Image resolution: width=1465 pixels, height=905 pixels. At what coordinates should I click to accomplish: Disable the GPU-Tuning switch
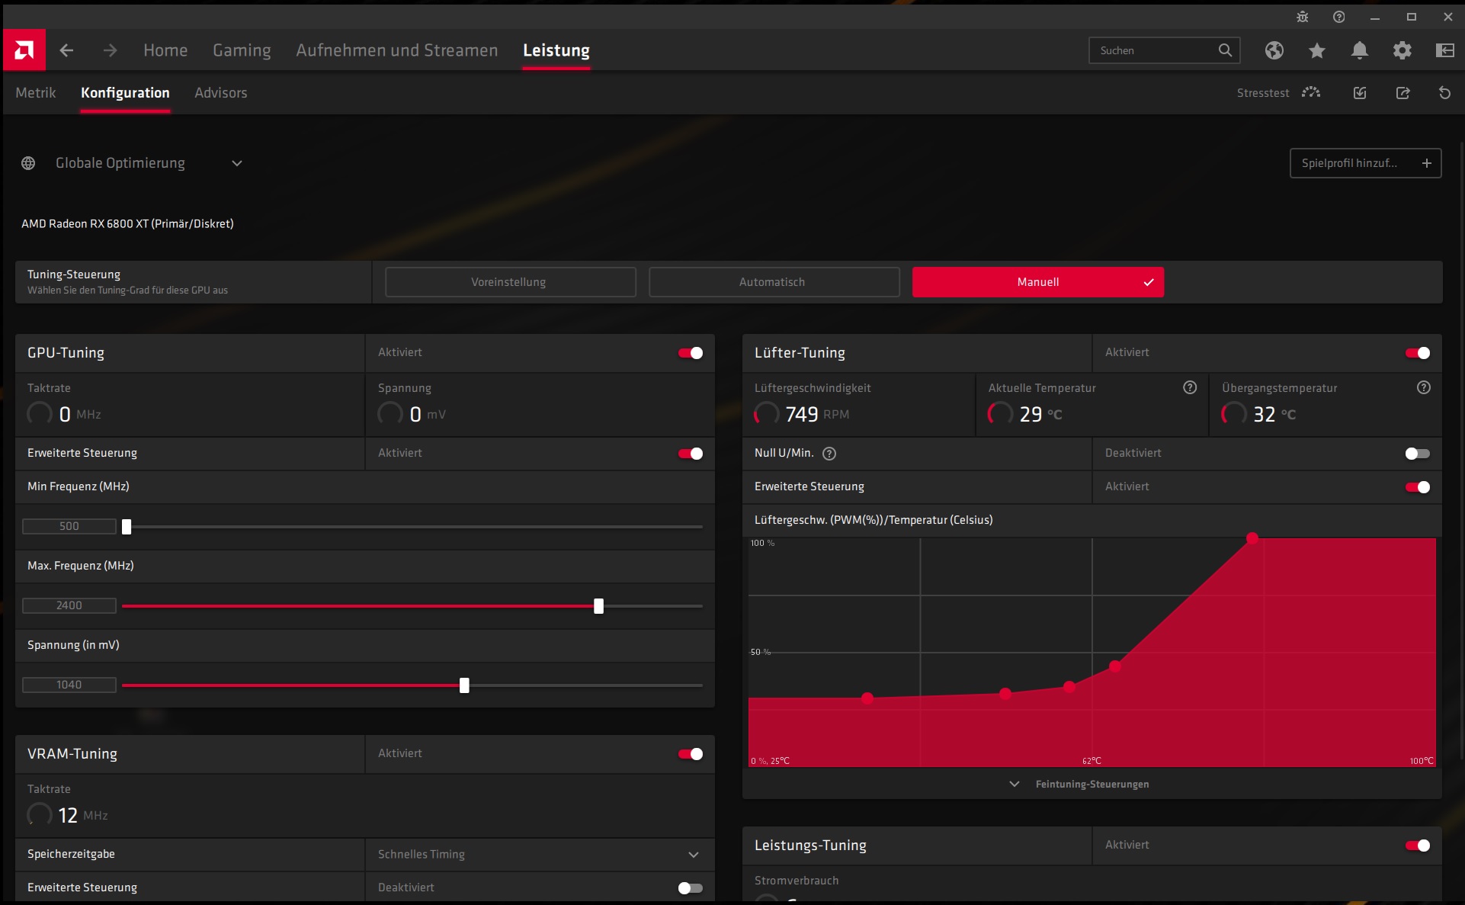coord(691,353)
